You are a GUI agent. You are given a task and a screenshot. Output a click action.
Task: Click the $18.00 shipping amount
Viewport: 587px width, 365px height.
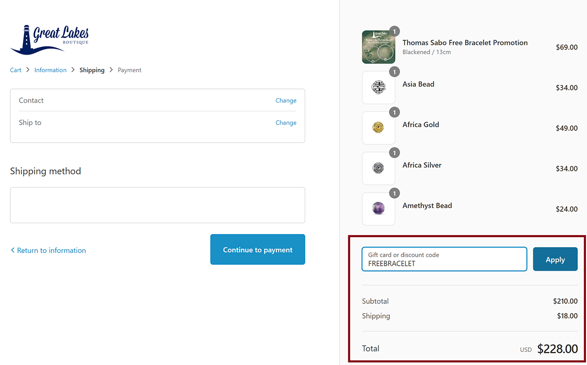567,316
